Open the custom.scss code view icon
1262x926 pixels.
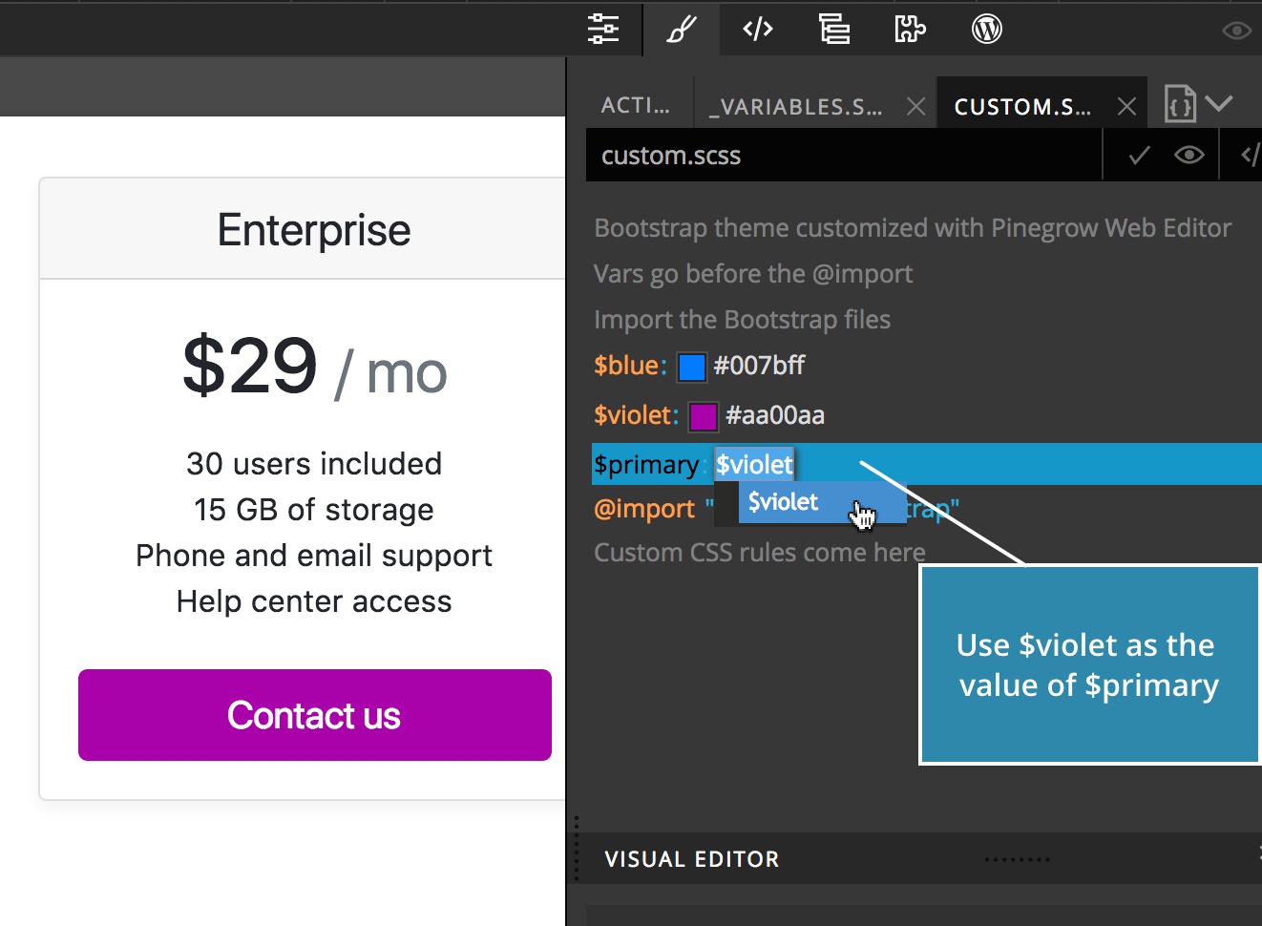tap(1249, 156)
